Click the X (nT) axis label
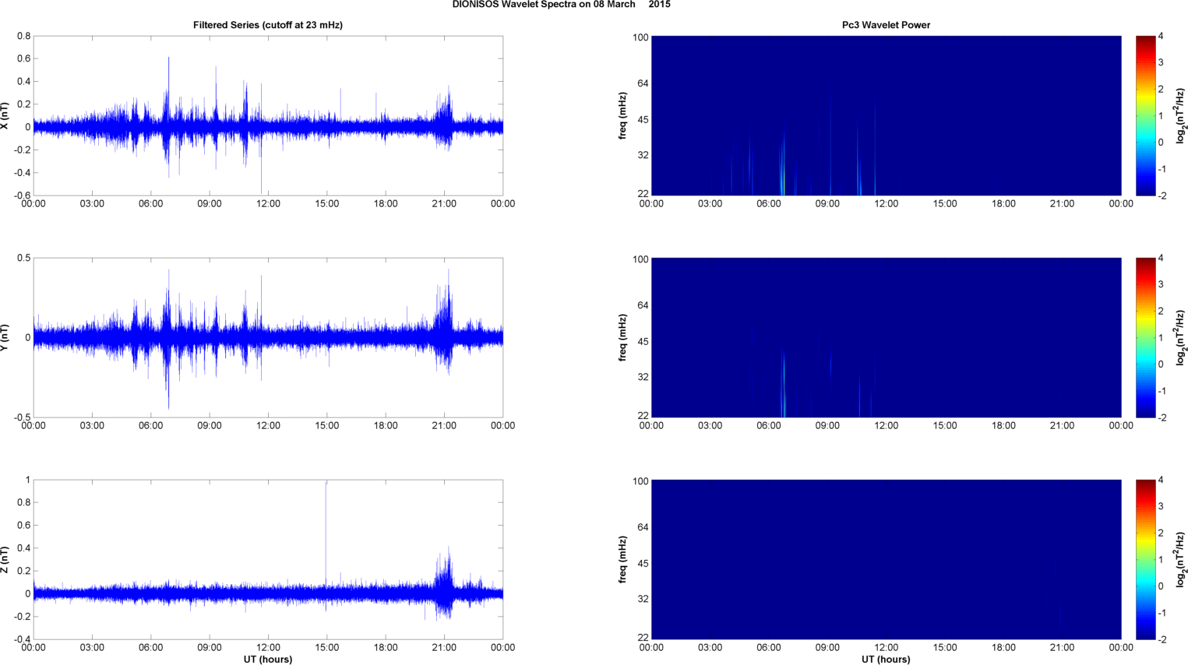Image resolution: width=1188 pixels, height=665 pixels. [x=5, y=115]
